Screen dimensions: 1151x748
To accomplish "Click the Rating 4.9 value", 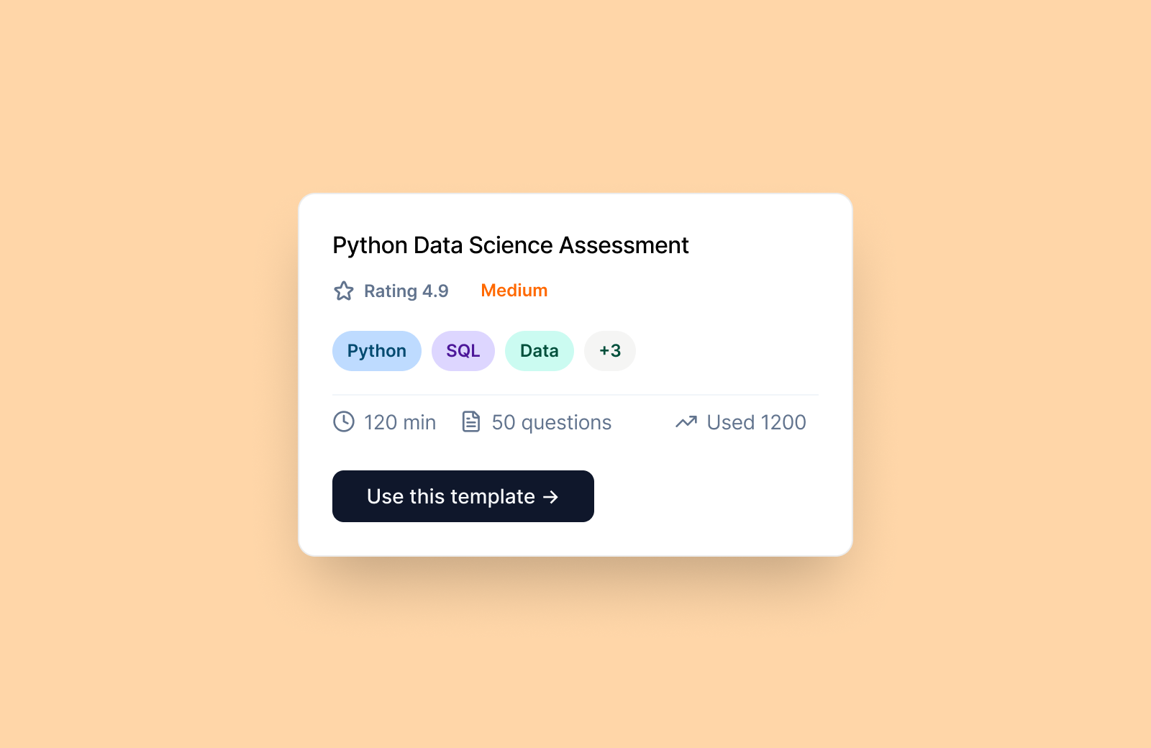I will click(x=406, y=291).
